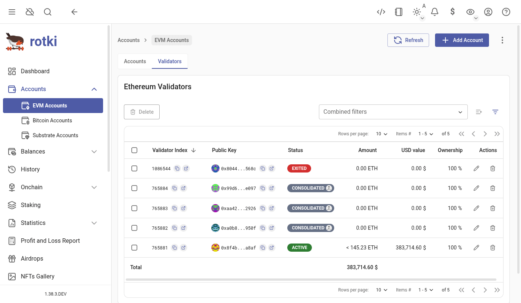Change bottom Rows per page dropdown
The width and height of the screenshot is (521, 303).
tap(381, 290)
